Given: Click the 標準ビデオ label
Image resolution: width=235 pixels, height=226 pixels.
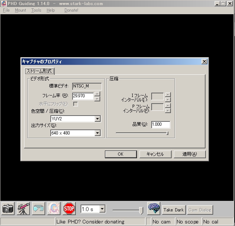Looking at the screenshot, I should pyautogui.click(x=59, y=86).
